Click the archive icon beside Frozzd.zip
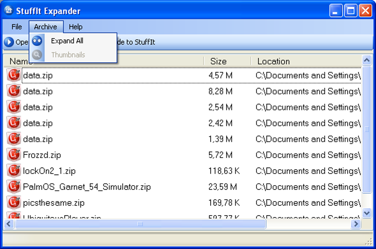Screen dimensions: 376x249 [x=14, y=155]
